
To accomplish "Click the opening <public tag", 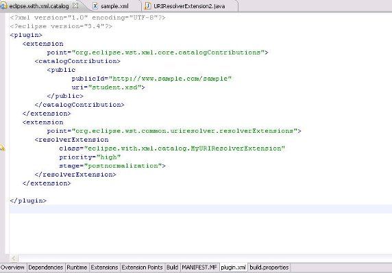I will click(x=61, y=70).
